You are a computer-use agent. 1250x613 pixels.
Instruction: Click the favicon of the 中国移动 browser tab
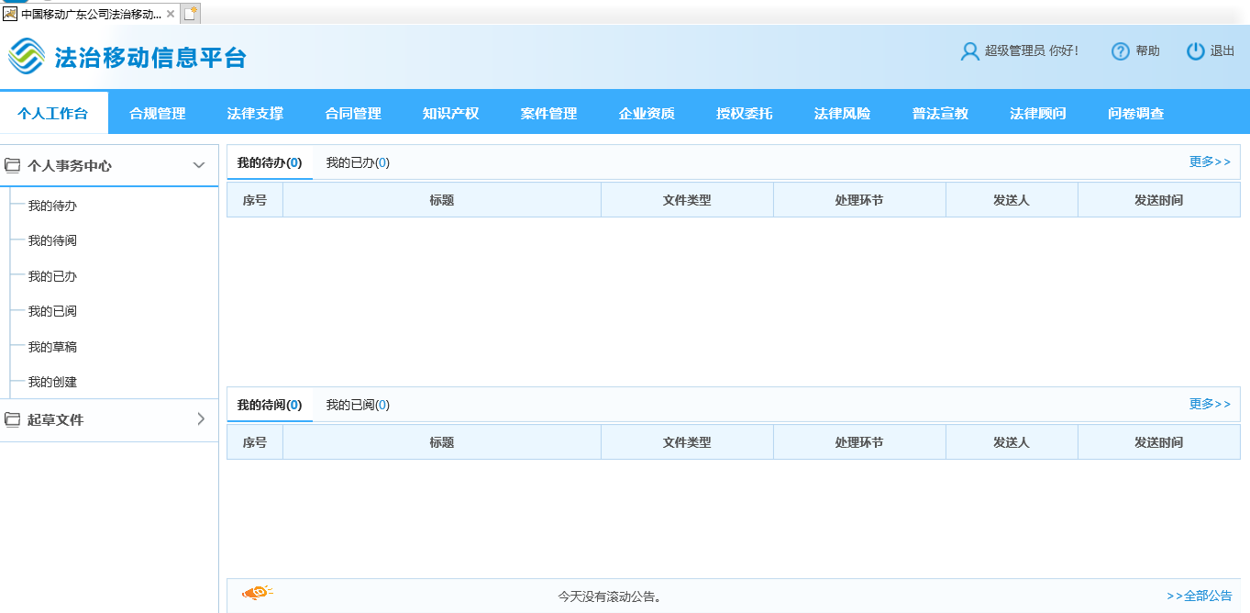11,14
